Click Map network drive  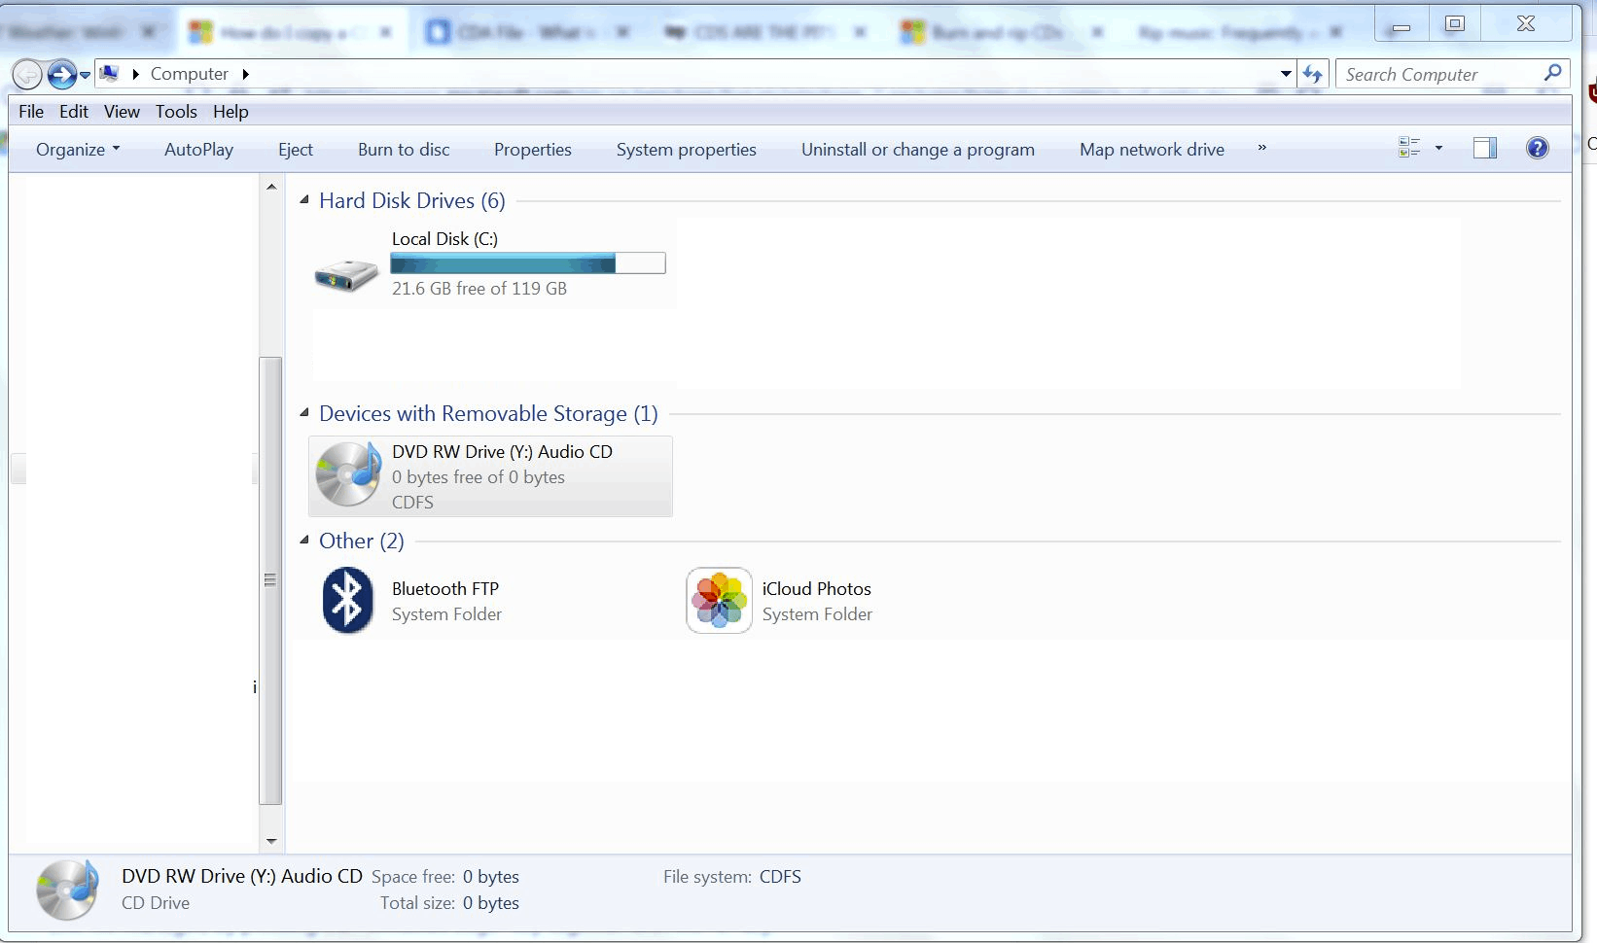click(1152, 150)
